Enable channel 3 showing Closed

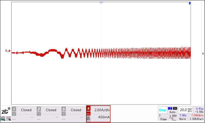pos(76,110)
